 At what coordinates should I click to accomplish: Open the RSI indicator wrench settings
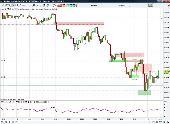[24, 102]
